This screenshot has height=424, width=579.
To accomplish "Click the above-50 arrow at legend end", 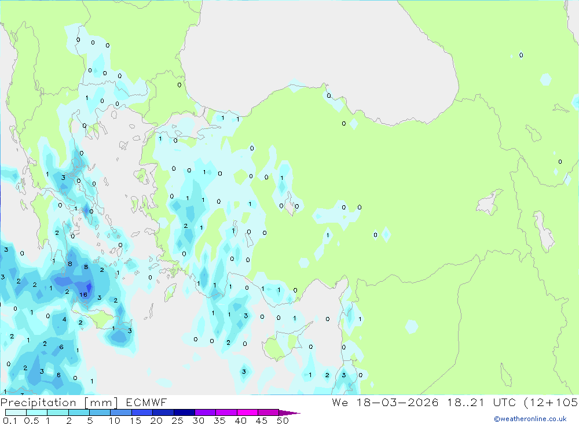I will pos(289,413).
